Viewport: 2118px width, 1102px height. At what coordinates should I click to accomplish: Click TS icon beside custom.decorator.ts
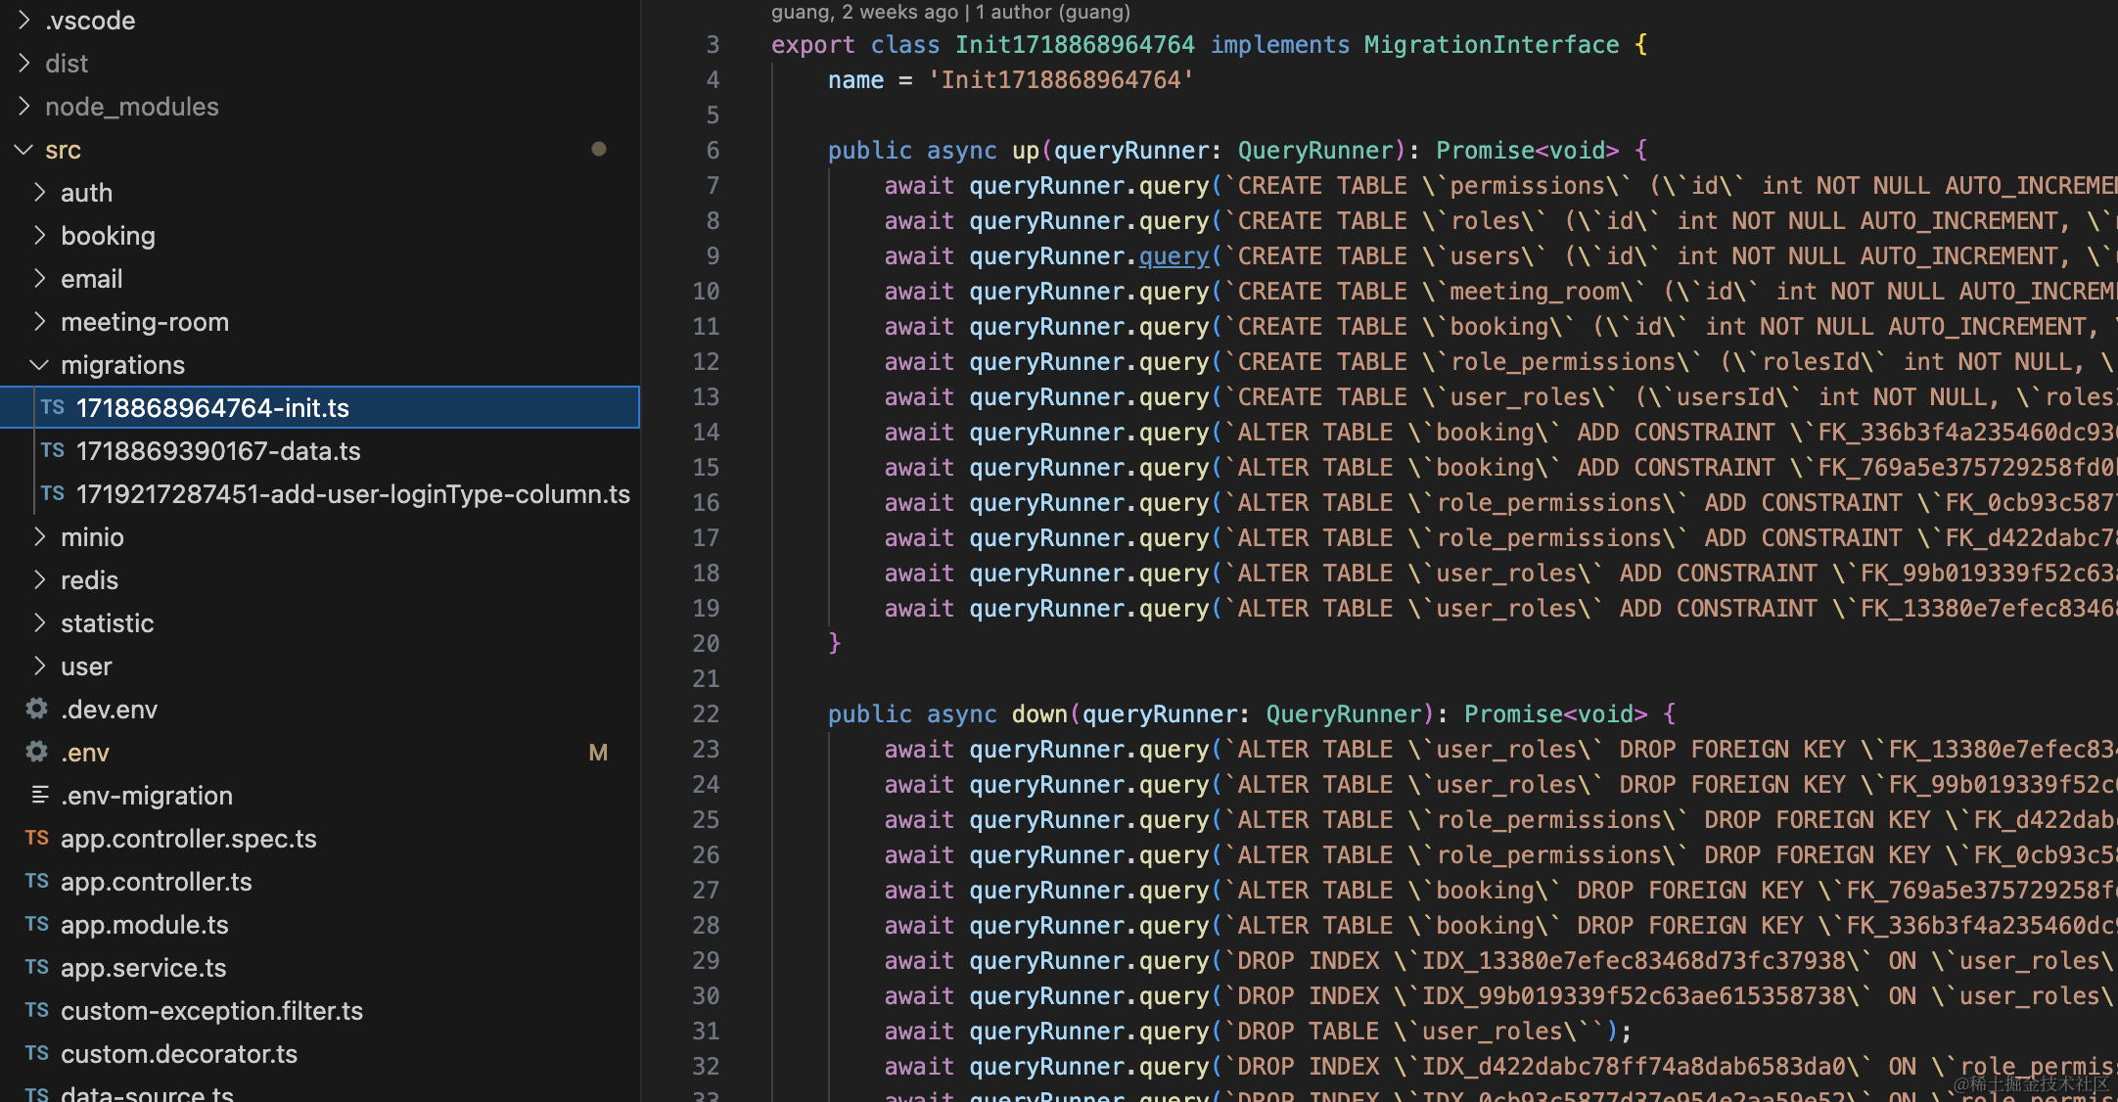coord(37,1053)
